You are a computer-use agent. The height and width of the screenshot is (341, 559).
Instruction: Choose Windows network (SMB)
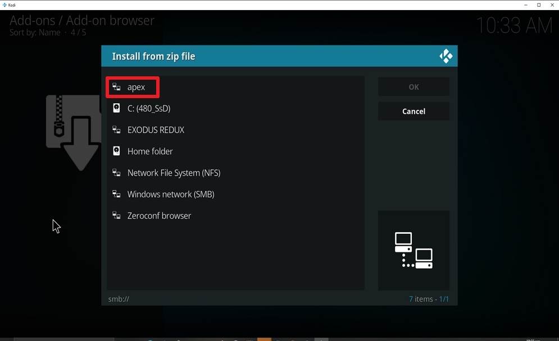pos(235,194)
